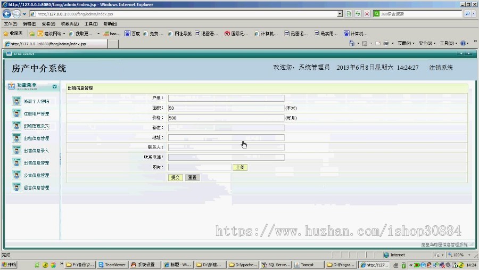Open the recent pages dropdown beside forward arrow
The image size is (479, 270).
pyautogui.click(x=24, y=14)
